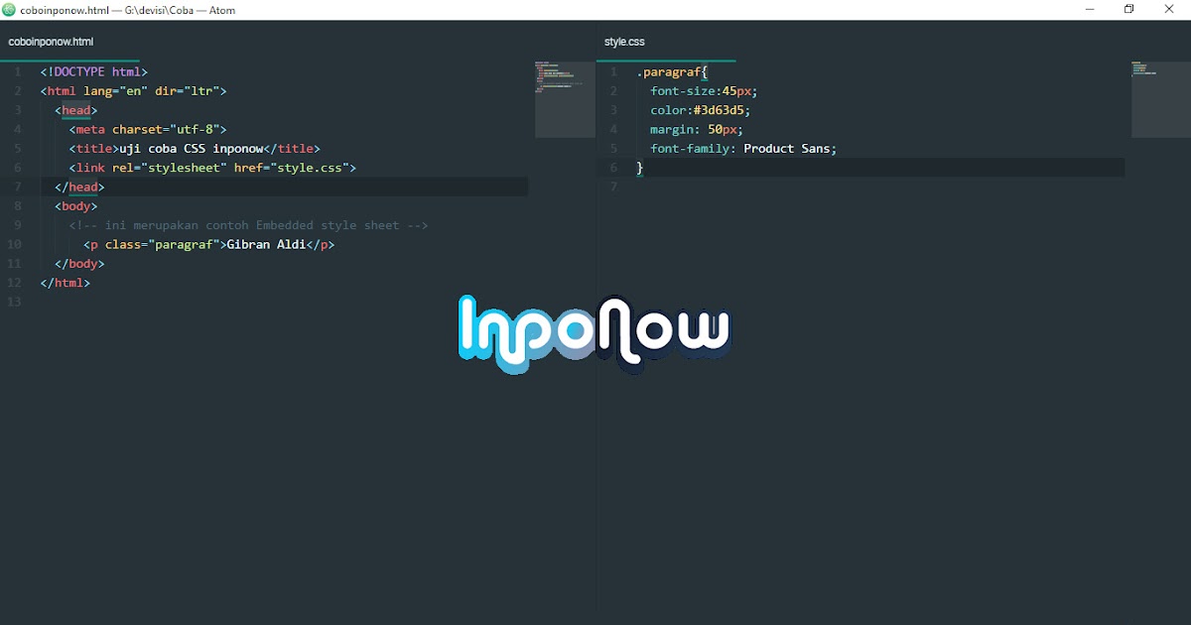Screen dimensions: 1191x625
Task: Click the 'ini merupakan contoh Embedded style sheet' comment
Action: point(248,225)
